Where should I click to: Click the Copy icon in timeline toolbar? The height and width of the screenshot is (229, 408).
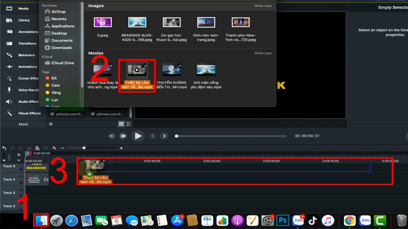coord(29,148)
